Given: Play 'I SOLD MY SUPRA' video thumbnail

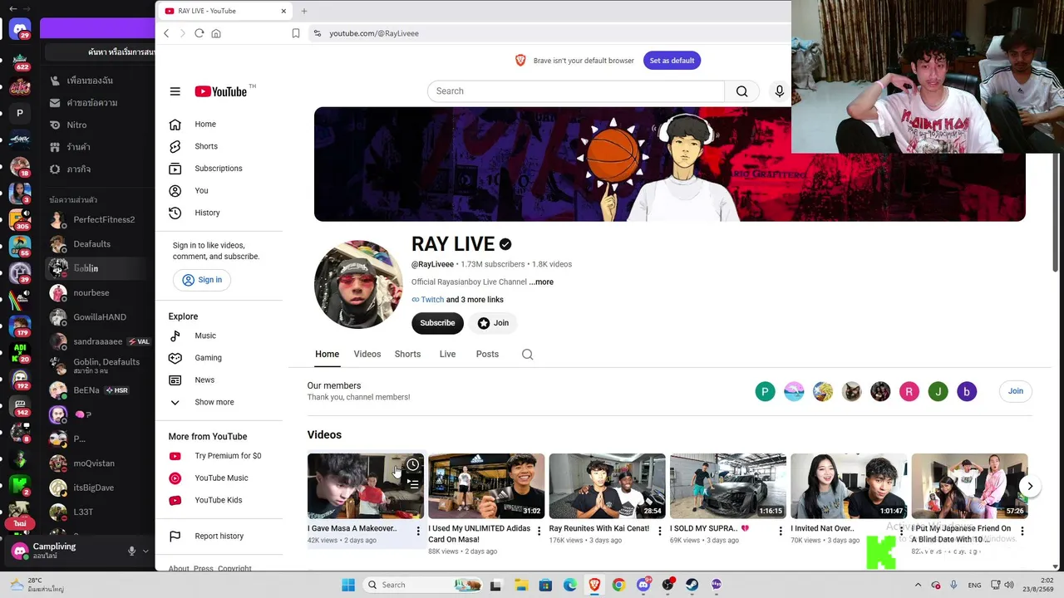Looking at the screenshot, I should coord(727,486).
